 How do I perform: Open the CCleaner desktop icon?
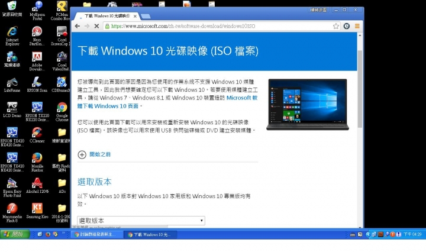[37, 135]
